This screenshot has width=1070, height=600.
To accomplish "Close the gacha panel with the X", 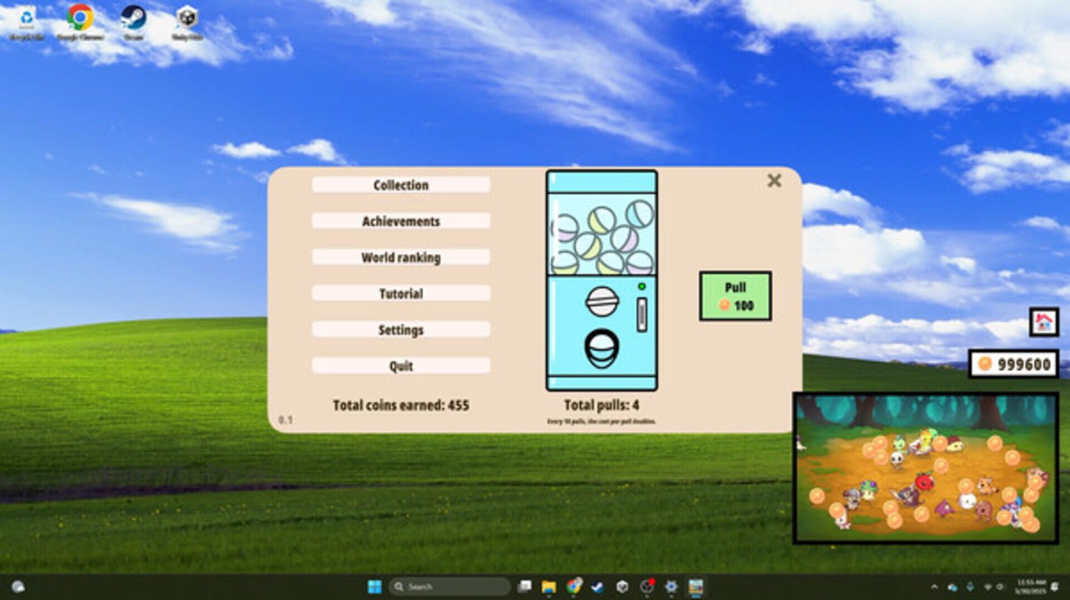I will (x=774, y=181).
